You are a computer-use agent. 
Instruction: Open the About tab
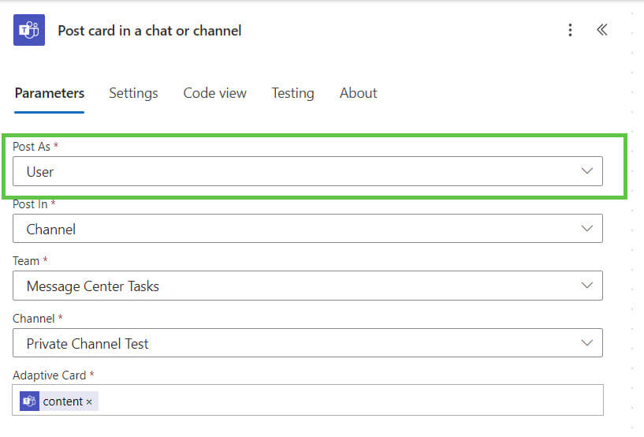tap(358, 93)
